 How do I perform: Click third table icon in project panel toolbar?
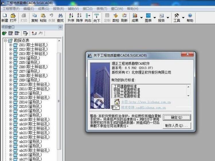[17, 33]
